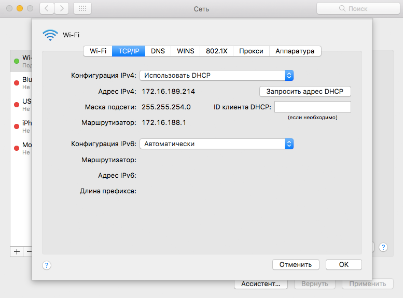Select the 802.1X tab

tap(216, 51)
